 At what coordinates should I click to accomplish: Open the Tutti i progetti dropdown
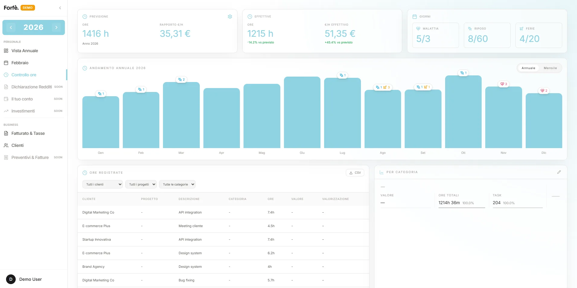[x=141, y=184]
